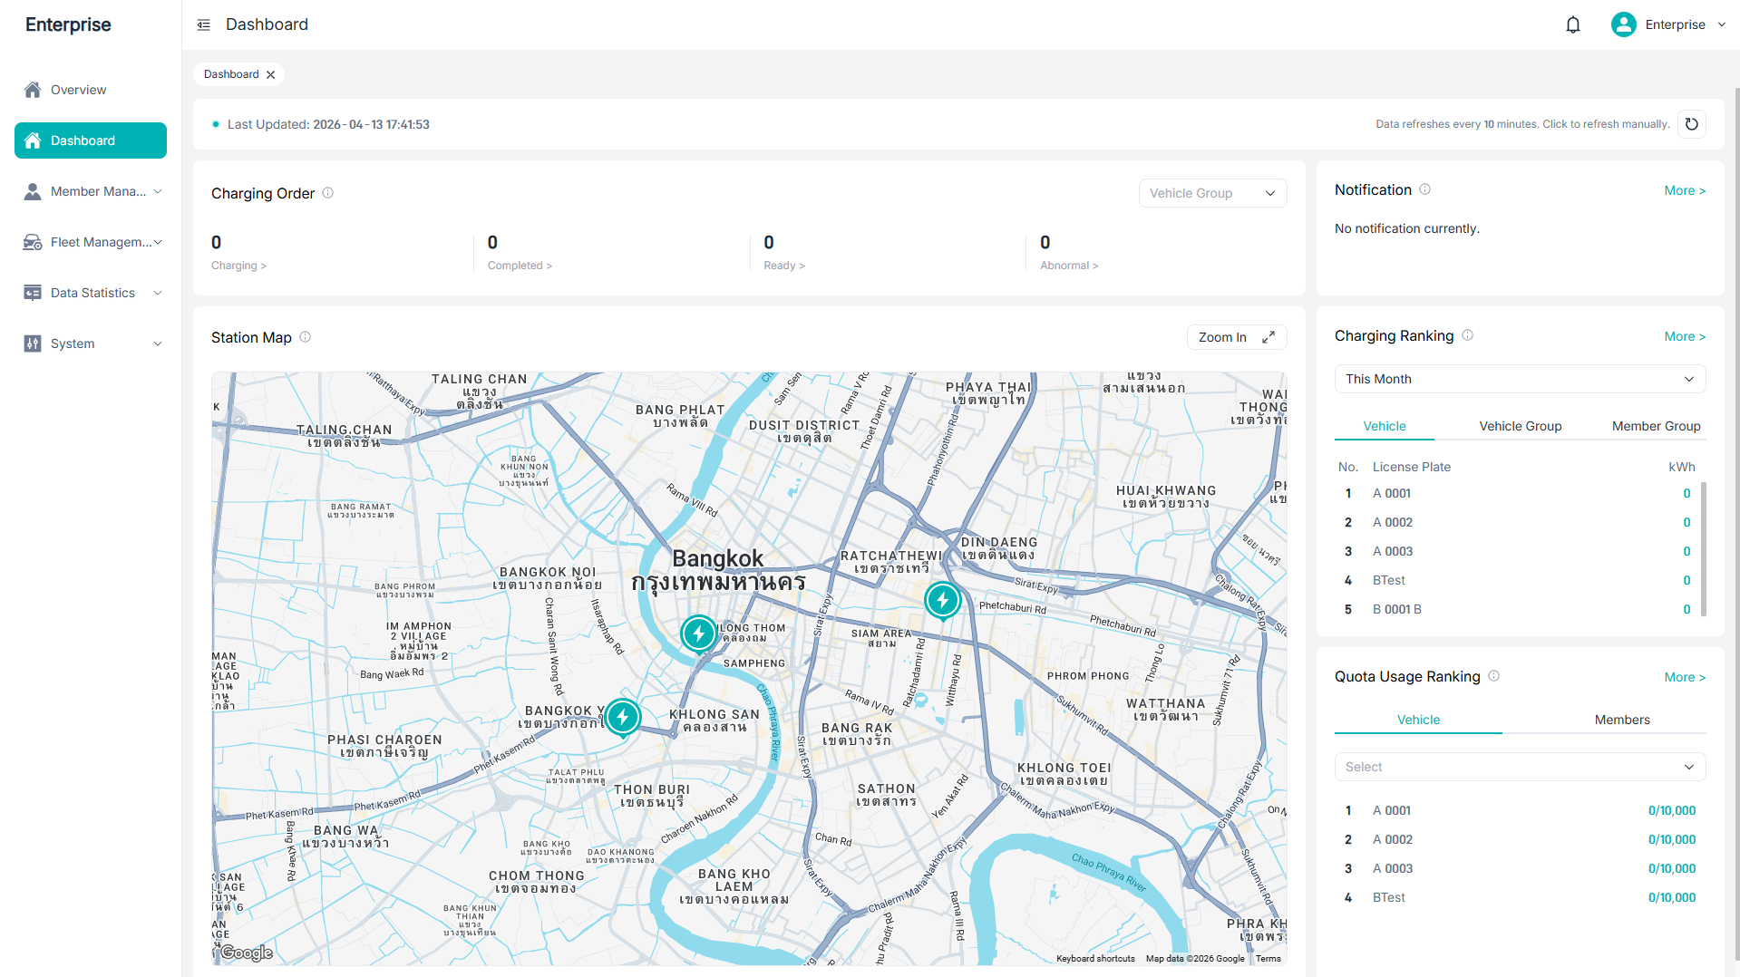Open Quota Usage Ranking More link

(x=1685, y=677)
